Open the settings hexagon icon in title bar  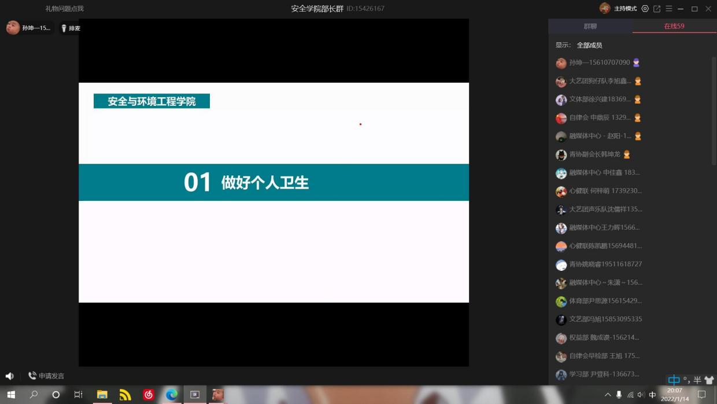tap(645, 9)
